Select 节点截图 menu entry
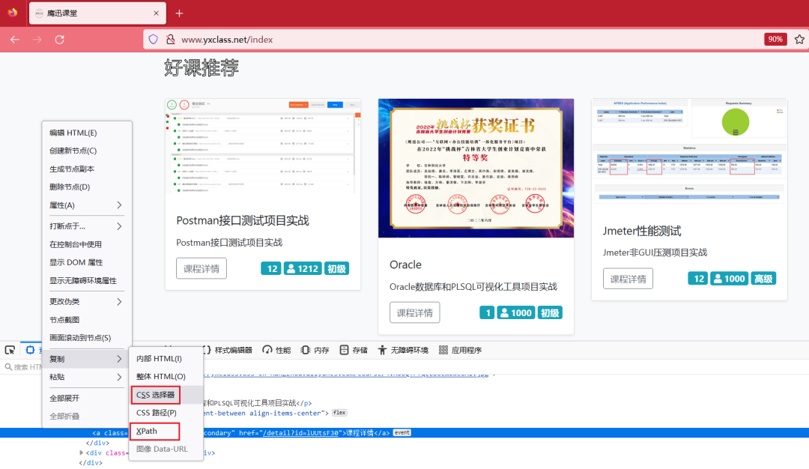Viewport: 809px width, 469px height. point(87,319)
